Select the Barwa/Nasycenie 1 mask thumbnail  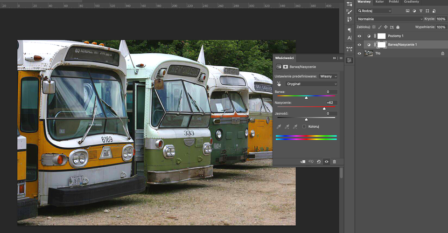381,45
